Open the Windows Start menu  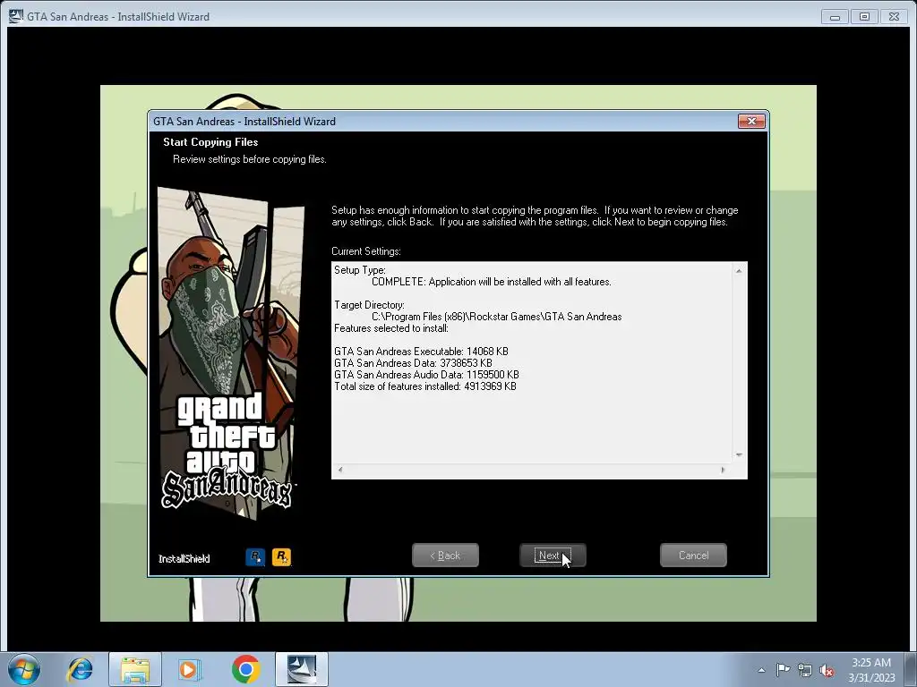[24, 669]
